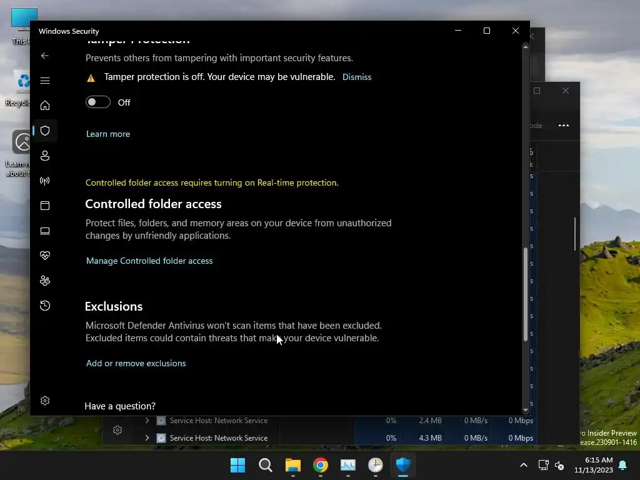Expand second Service Host: Network Service row

coord(147,437)
